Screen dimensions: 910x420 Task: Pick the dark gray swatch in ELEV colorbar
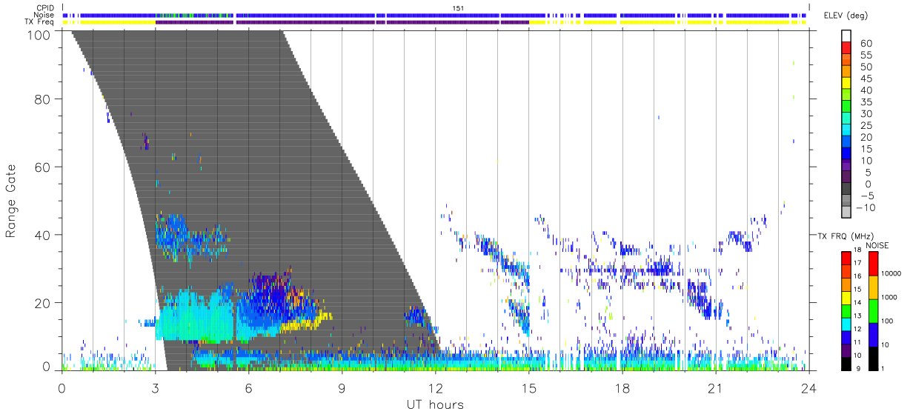[x=846, y=187]
